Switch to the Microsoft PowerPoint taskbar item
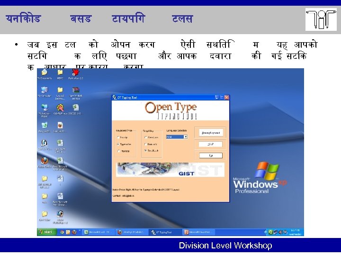341x256 pixels. pyautogui.click(x=198, y=232)
